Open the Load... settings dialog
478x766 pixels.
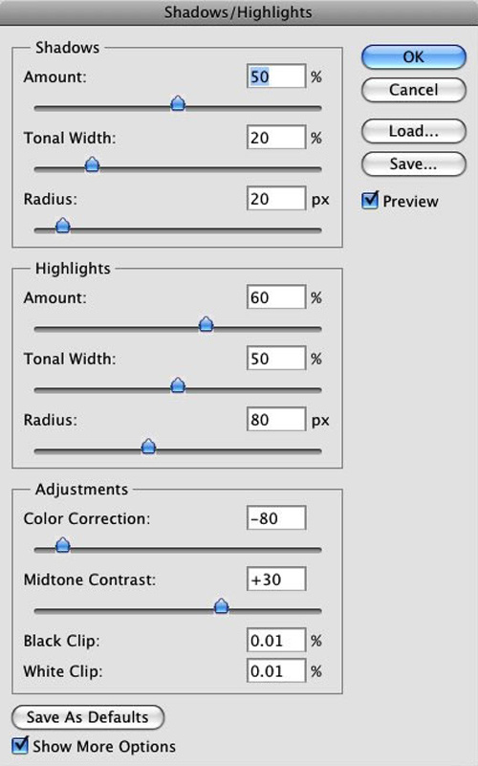click(x=414, y=131)
